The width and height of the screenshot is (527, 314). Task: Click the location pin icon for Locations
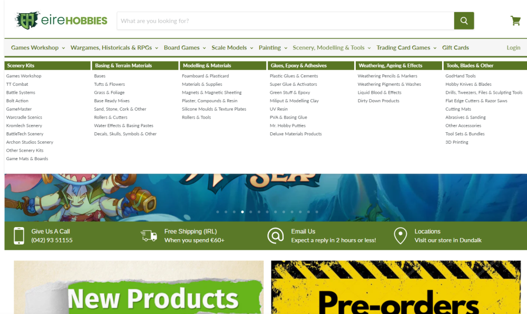tap(401, 235)
